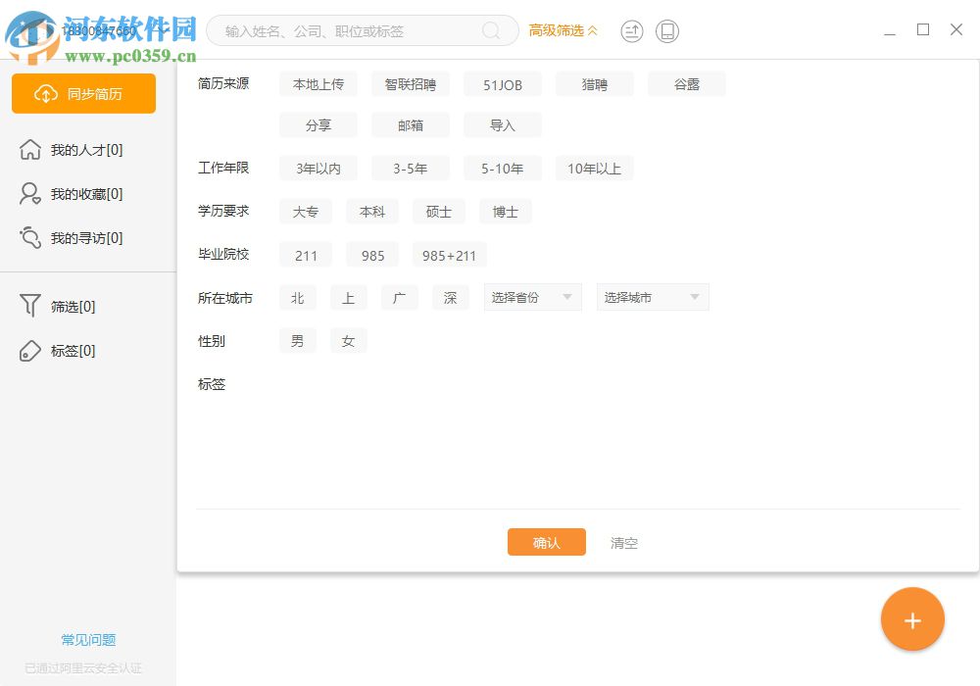Screen dimensions: 980x686
Task: Select 211 for graduating school
Action: coord(305,255)
